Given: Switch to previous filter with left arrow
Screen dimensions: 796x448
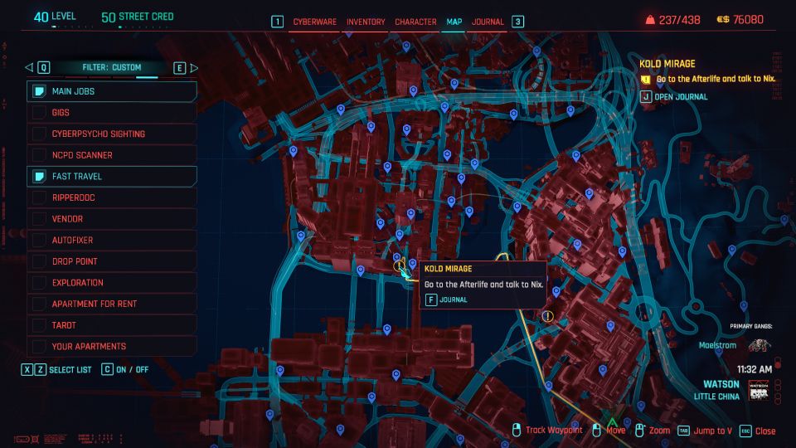Looking at the screenshot, I should (x=29, y=67).
